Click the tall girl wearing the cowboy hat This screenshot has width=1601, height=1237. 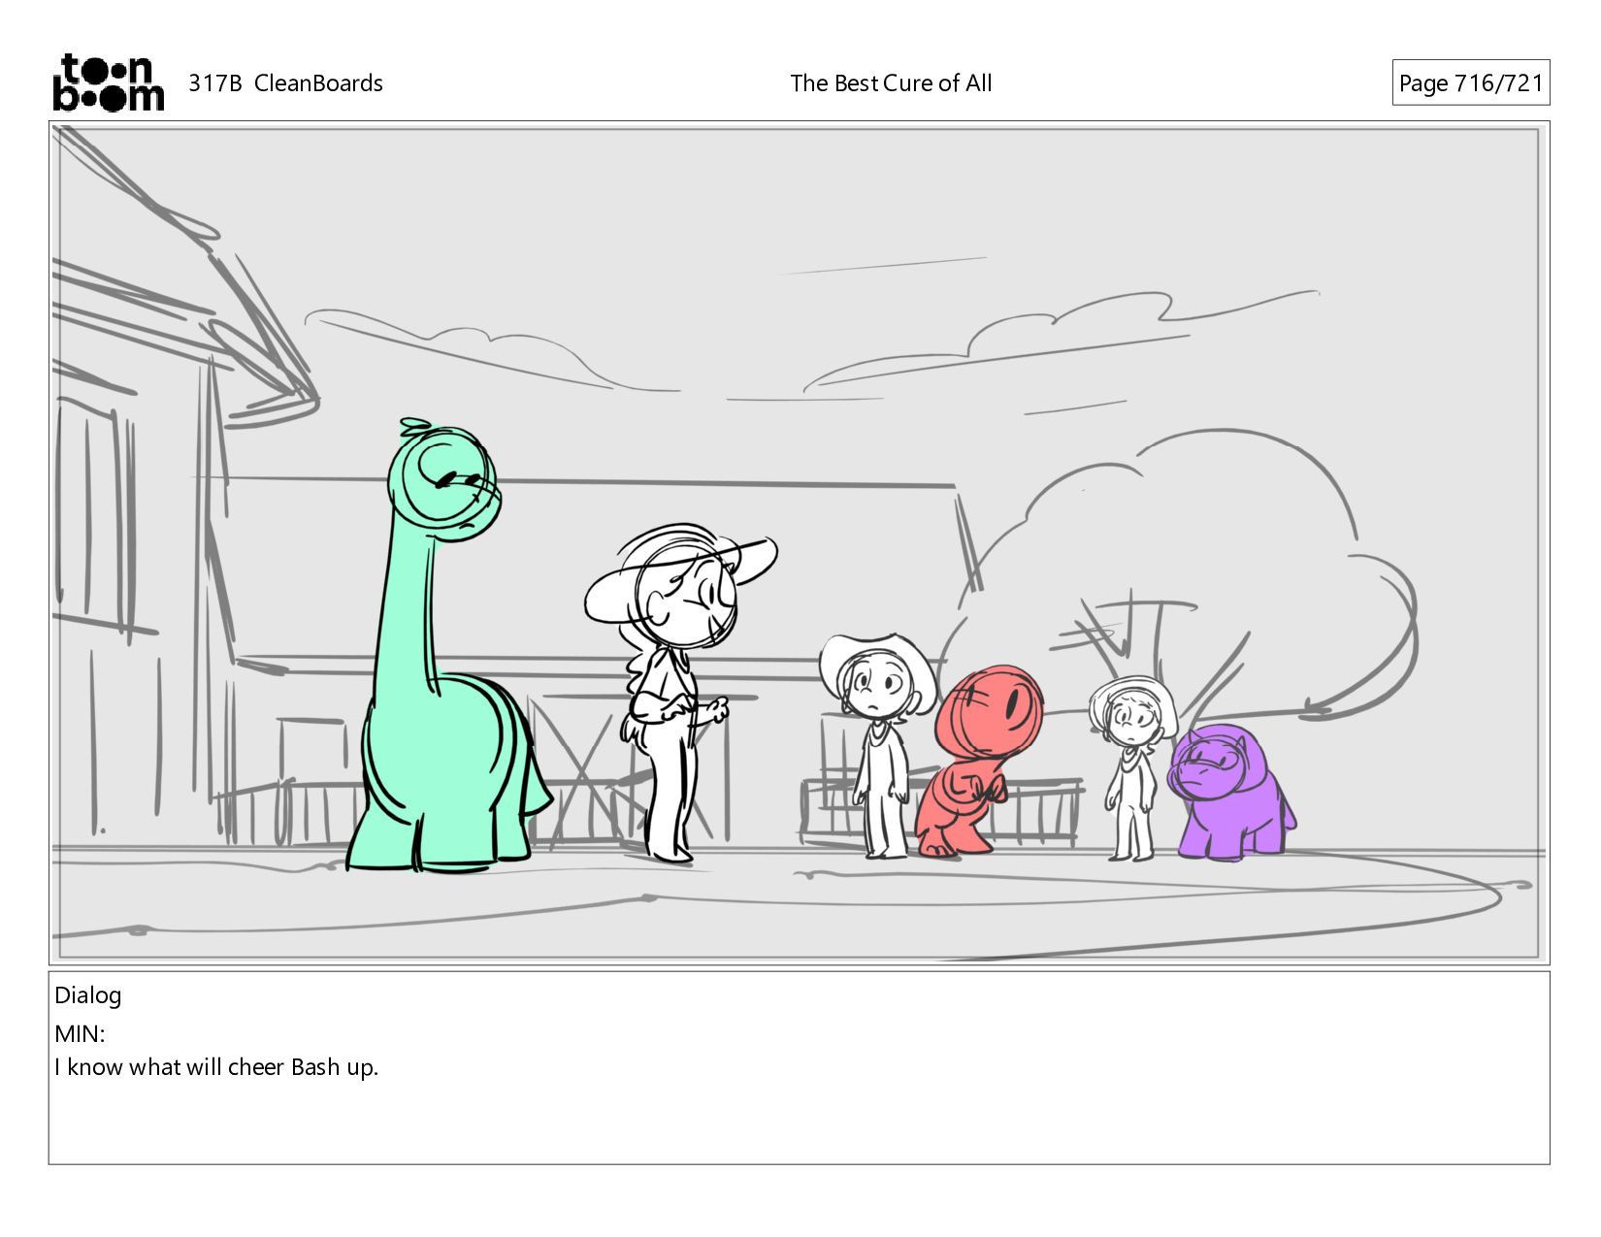679,692
